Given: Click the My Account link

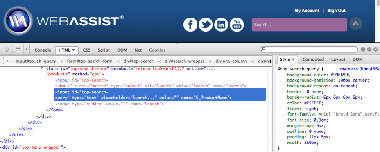Looking at the screenshot, I should click(x=307, y=11).
